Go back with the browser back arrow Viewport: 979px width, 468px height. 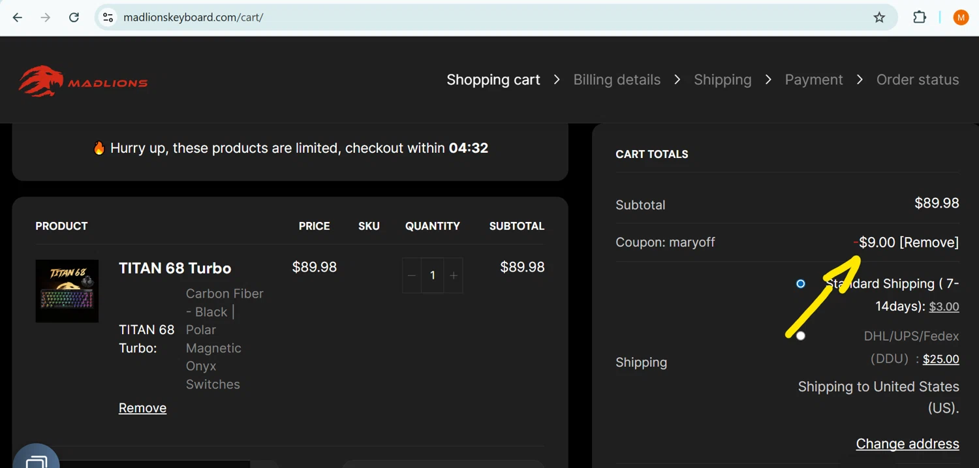pyautogui.click(x=18, y=18)
